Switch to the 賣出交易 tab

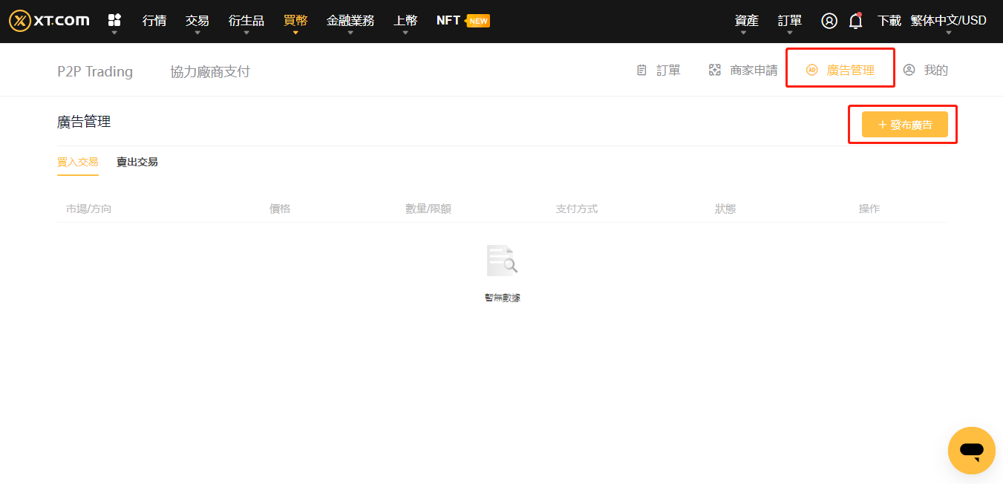(137, 162)
